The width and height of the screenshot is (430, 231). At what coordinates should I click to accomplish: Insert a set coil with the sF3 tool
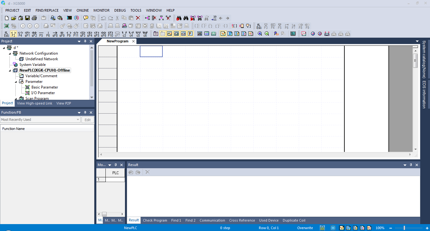[x=83, y=34]
